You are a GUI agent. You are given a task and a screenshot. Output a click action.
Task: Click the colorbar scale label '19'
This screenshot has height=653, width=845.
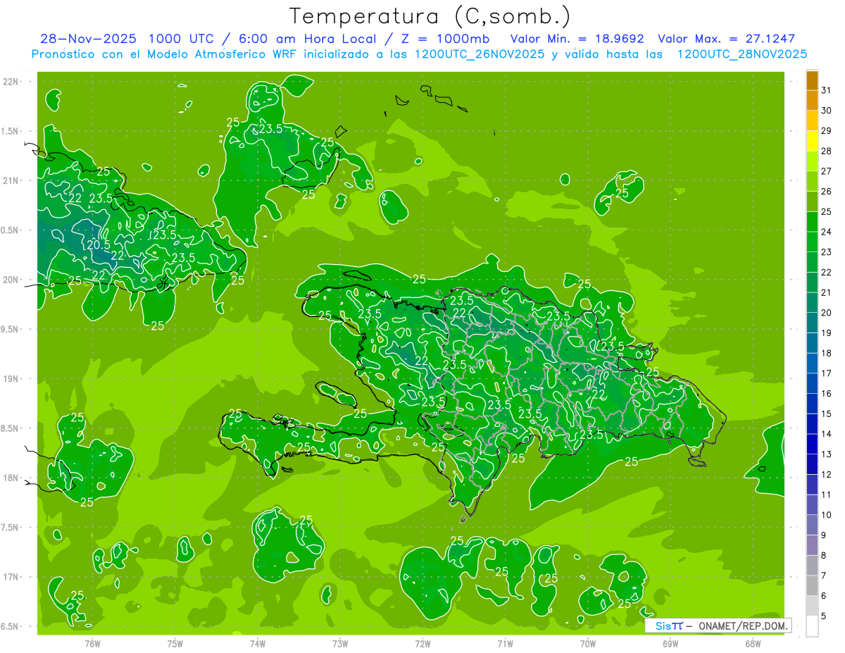[826, 332]
